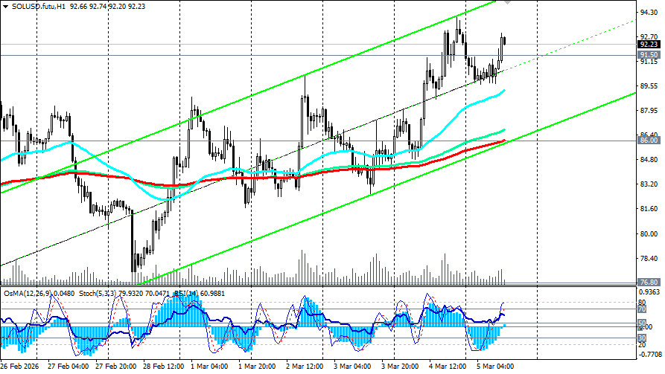
Task: Click the 3 Mar 20:00 time label
Action: [x=399, y=367]
